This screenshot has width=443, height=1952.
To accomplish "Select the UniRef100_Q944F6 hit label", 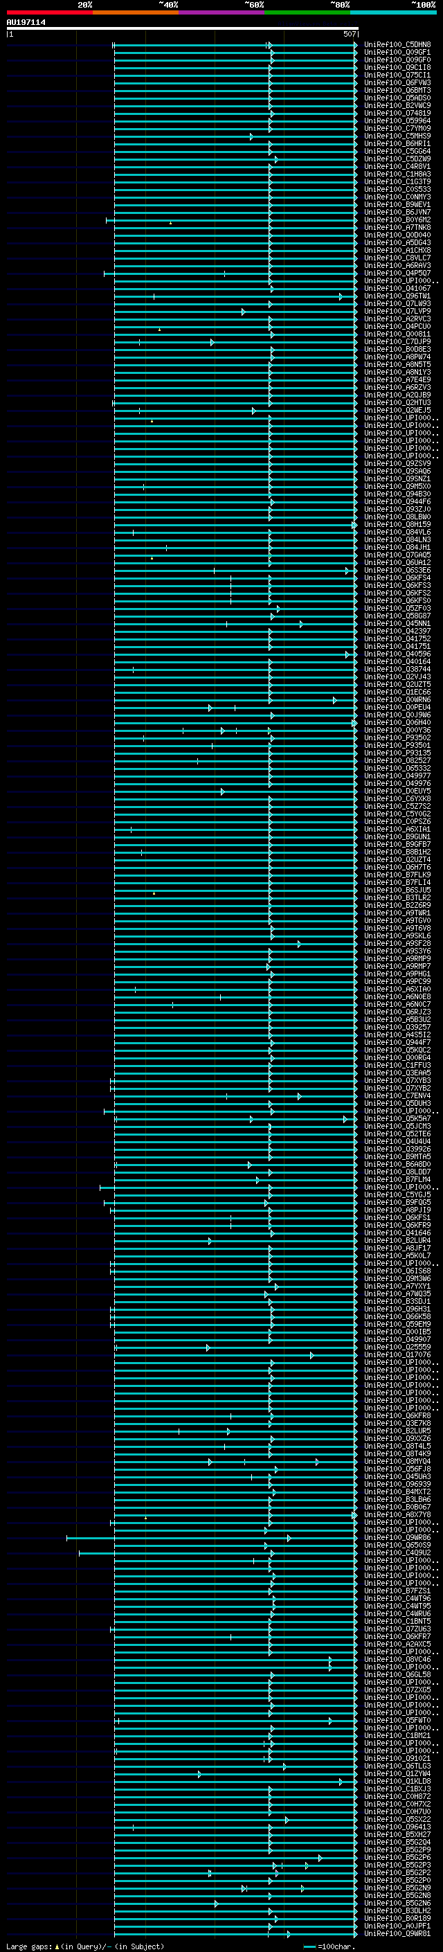I will pyautogui.click(x=397, y=501).
